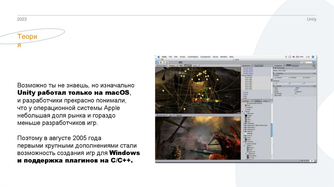Open the Textured render mode dropdown

[x=173, y=65]
